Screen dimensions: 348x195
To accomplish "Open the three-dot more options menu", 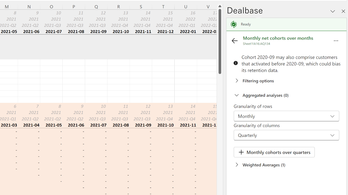I will coord(336,41).
